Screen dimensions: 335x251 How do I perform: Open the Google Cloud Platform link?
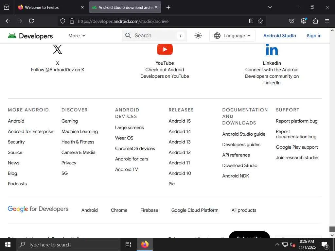(x=195, y=210)
